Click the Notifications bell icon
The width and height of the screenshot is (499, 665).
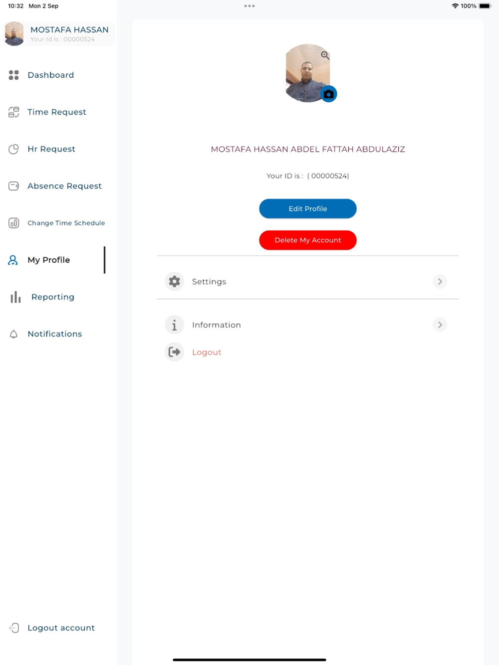[x=14, y=334]
